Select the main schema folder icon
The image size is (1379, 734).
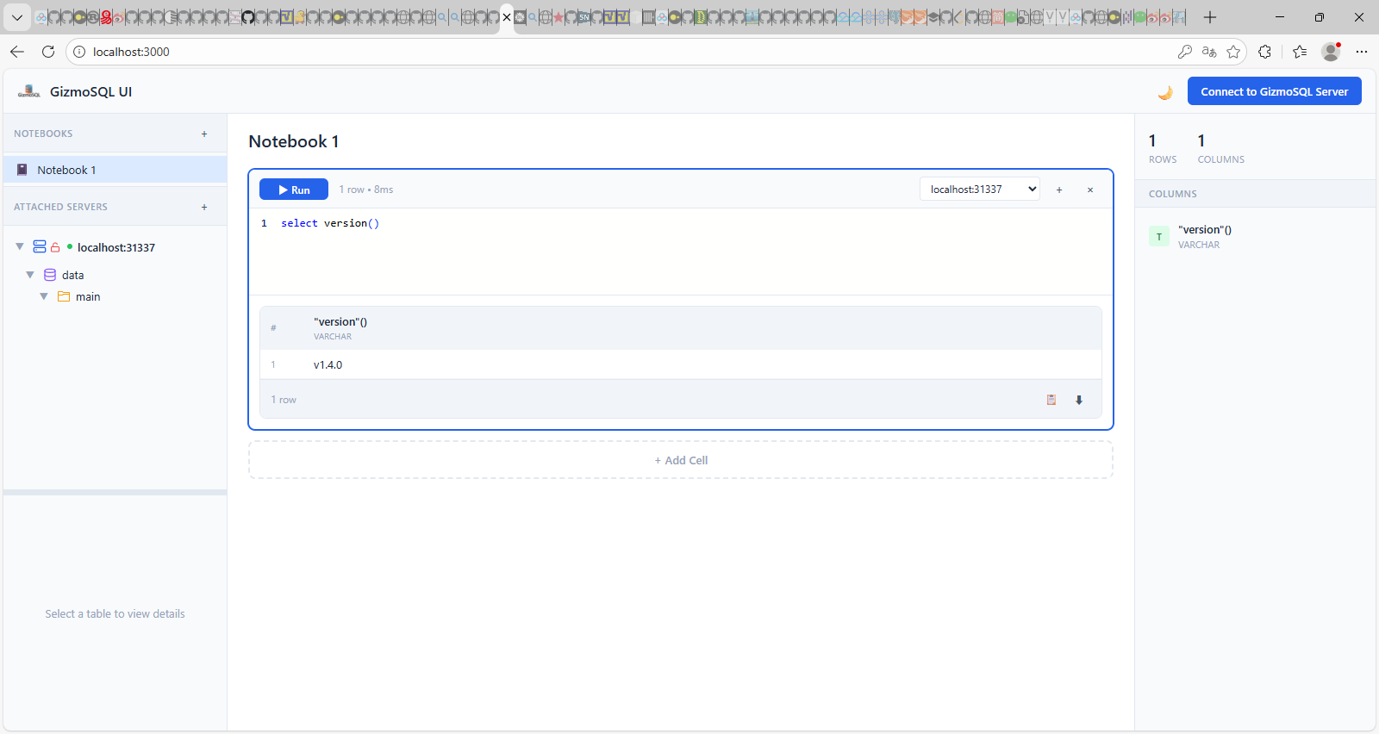click(x=64, y=296)
